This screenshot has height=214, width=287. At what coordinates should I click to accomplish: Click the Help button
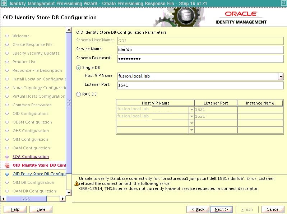click(x=15, y=209)
